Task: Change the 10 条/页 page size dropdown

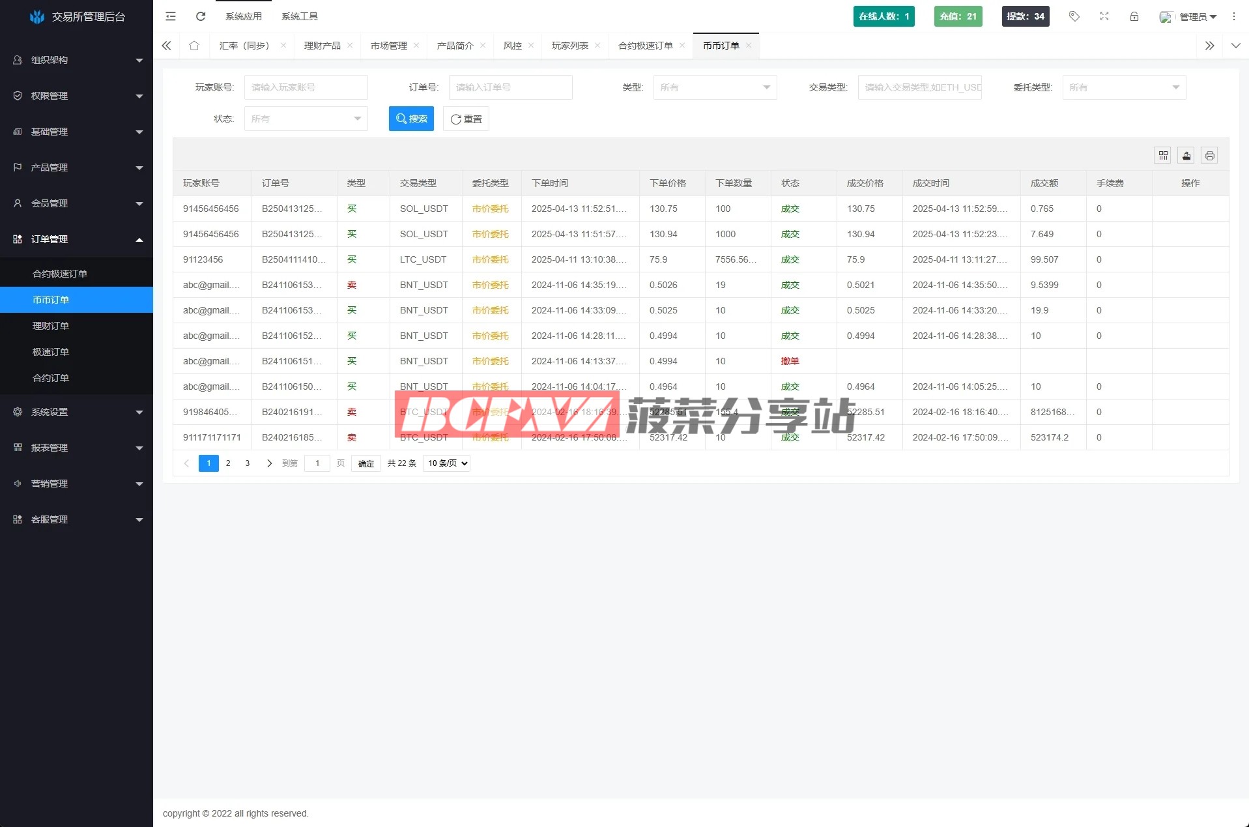Action: (x=447, y=463)
